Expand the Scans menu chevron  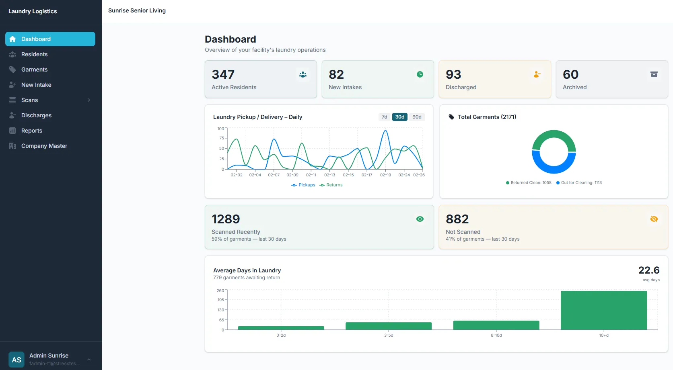coord(88,100)
